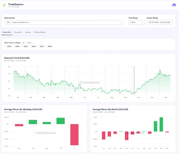Click the Friday bar in weekday chart
This screenshot has height=154, width=179.
click(74, 135)
